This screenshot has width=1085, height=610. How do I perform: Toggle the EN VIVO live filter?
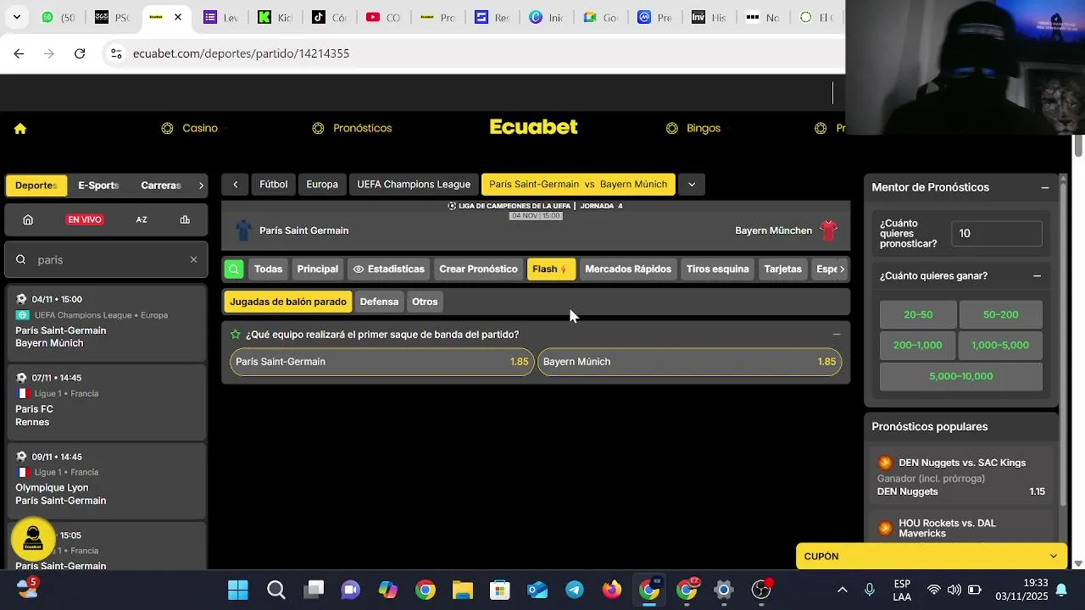point(85,219)
